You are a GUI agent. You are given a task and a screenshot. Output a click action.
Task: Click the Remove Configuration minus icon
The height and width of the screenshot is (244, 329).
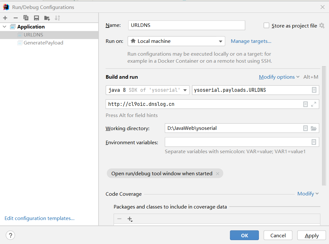[15, 18]
